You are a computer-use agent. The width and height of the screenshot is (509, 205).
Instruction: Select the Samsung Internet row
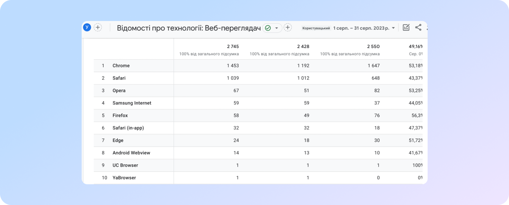point(258,103)
